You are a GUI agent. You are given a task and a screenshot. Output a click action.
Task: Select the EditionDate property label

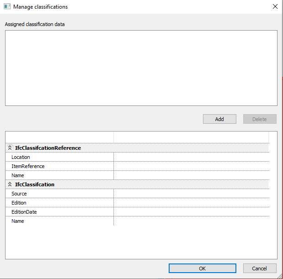(24, 212)
